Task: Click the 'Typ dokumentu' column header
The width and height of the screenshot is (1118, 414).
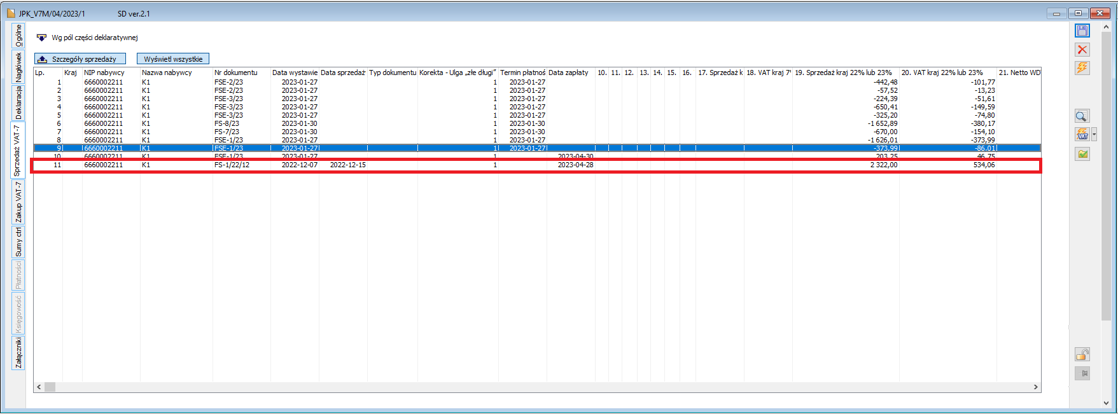Action: (392, 72)
